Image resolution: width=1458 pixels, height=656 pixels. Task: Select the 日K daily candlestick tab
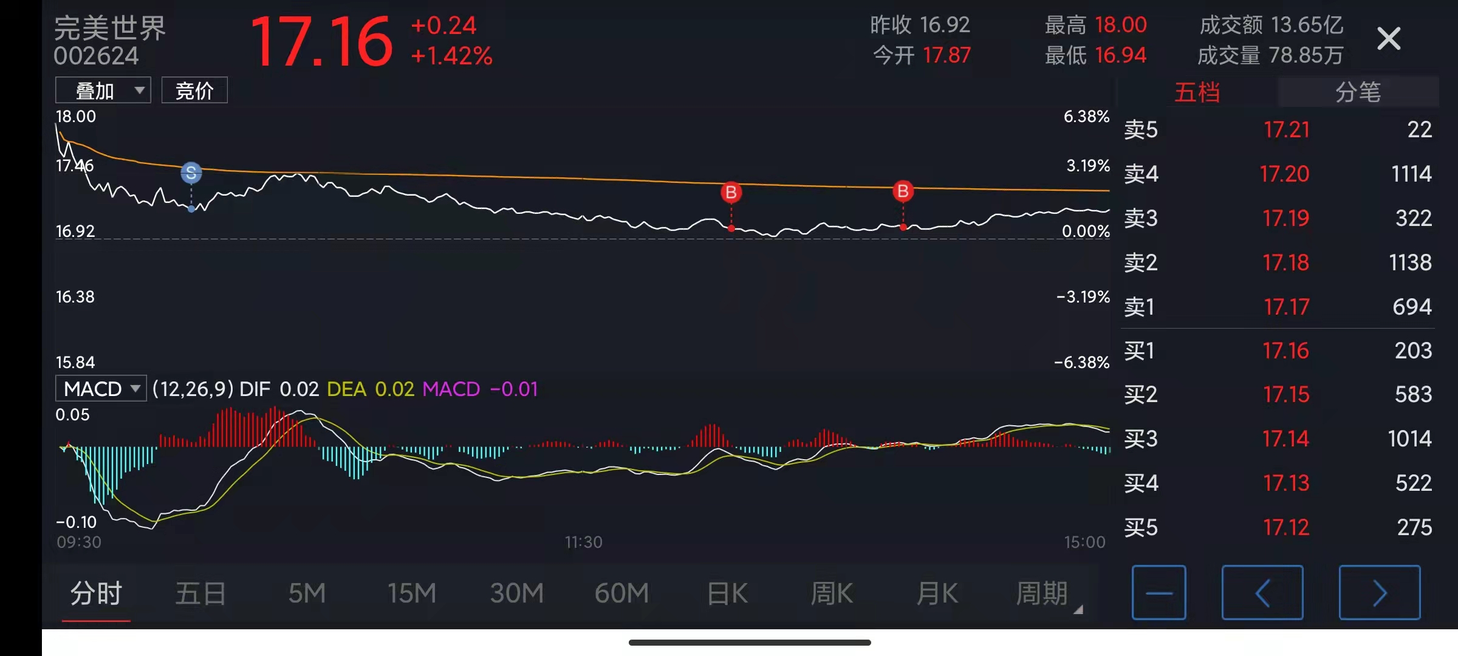pos(727,593)
